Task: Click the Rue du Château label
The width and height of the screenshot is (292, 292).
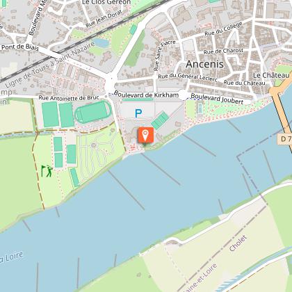Action: (x=244, y=83)
